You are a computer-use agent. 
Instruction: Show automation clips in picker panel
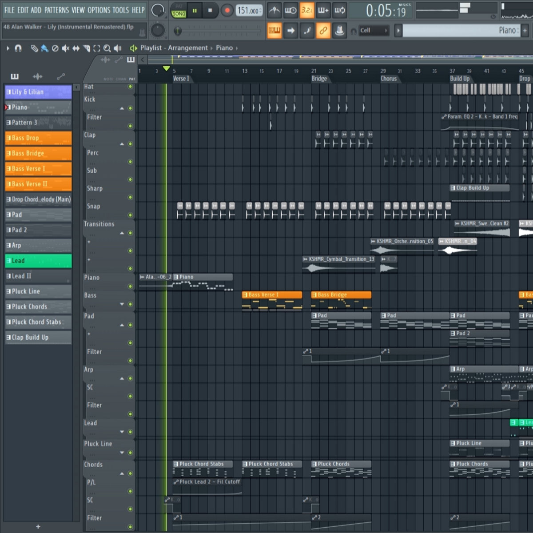click(61, 76)
